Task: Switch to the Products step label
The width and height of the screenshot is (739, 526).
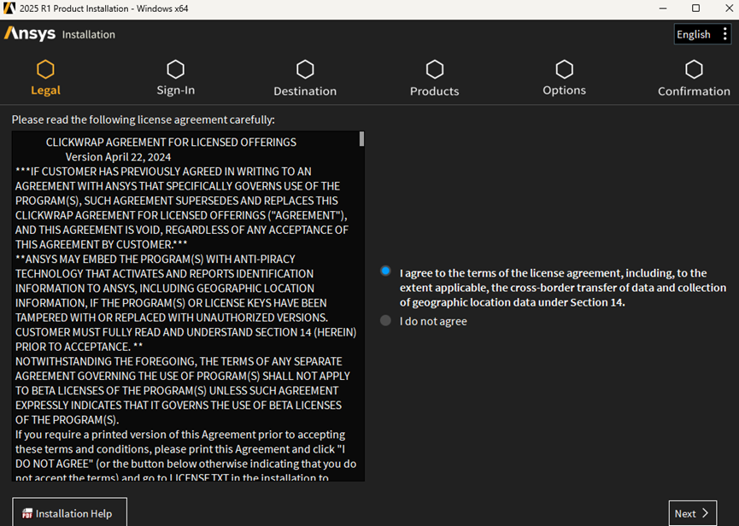Action: (x=435, y=91)
